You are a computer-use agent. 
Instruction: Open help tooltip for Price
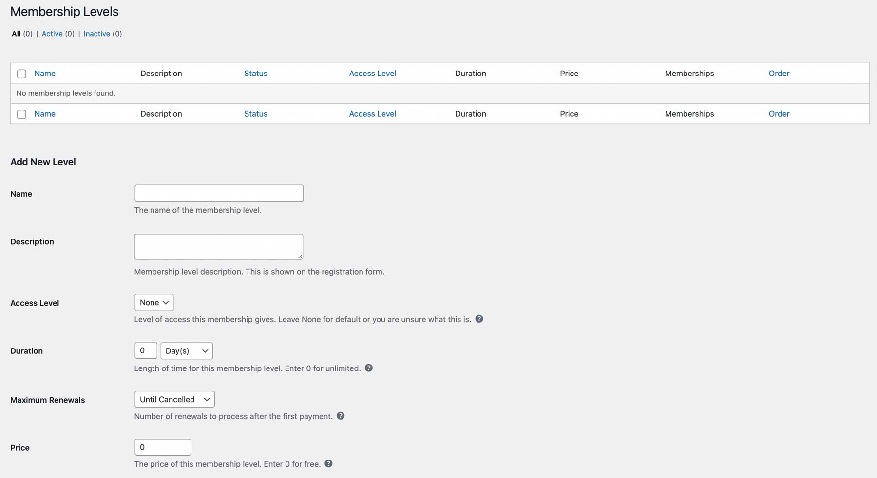328,464
